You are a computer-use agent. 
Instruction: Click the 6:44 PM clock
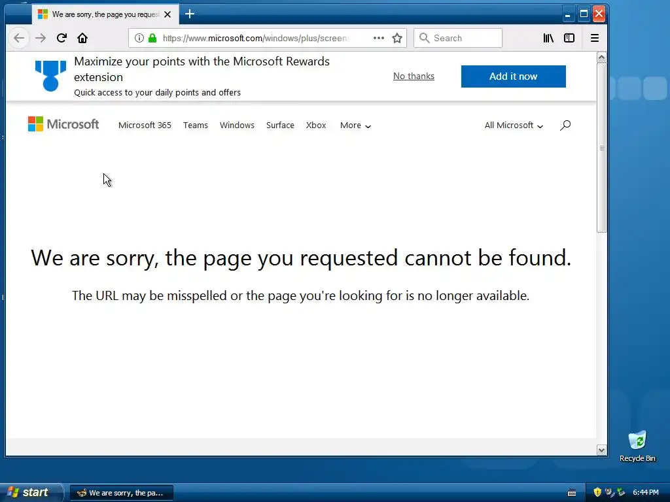pyautogui.click(x=646, y=492)
